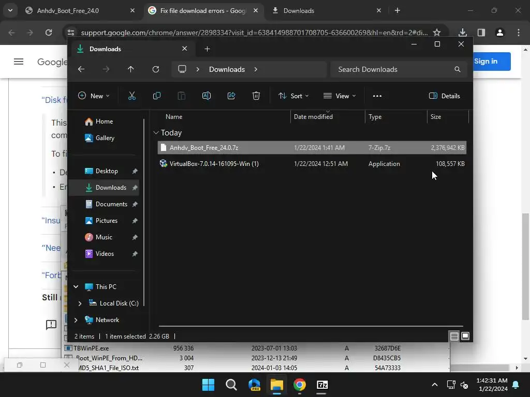
Task: Click the Rename icon in Explorer toolbar
Action: pos(207,96)
